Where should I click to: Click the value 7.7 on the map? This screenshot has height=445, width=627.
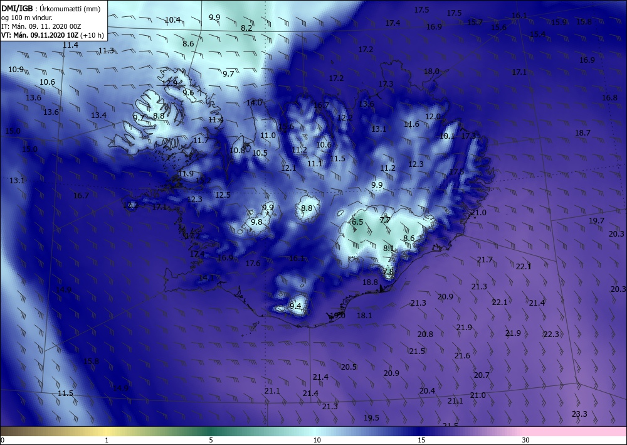[385, 220]
